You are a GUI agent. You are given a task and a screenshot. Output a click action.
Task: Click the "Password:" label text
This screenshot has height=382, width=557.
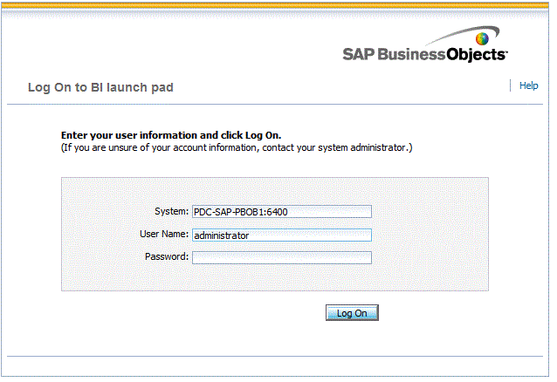167,257
